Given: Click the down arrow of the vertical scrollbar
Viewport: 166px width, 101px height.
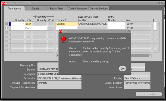Looking at the screenshot, I should [x=158, y=51].
